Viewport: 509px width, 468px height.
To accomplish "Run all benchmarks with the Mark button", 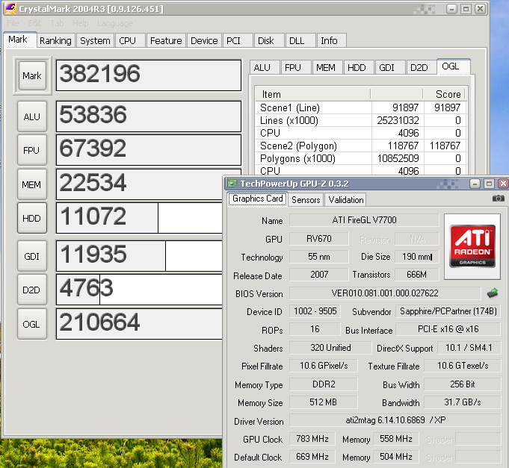I will (x=32, y=76).
